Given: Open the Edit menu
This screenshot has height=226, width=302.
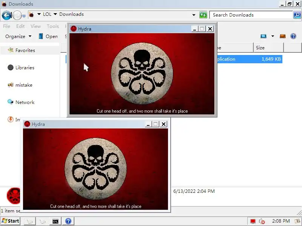Looking at the screenshot, I should point(20,26).
